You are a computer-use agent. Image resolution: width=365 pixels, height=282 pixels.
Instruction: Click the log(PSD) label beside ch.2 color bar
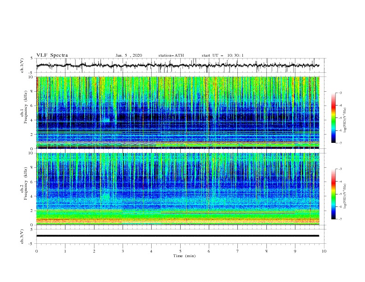pyautogui.click(x=345, y=196)
